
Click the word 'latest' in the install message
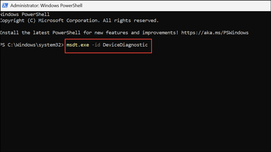pos(41,33)
